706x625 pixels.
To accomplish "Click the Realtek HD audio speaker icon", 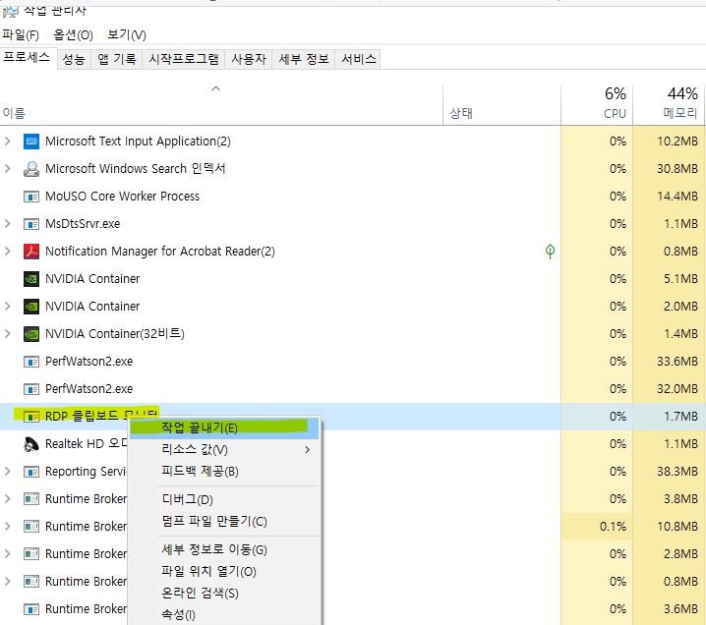I will tap(30, 444).
